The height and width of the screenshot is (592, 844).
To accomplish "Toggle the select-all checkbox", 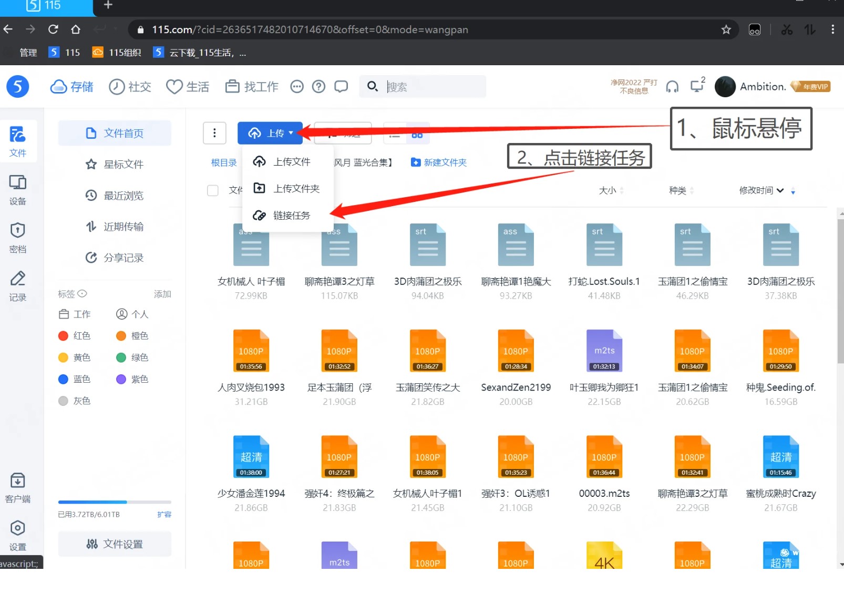I will tap(213, 190).
